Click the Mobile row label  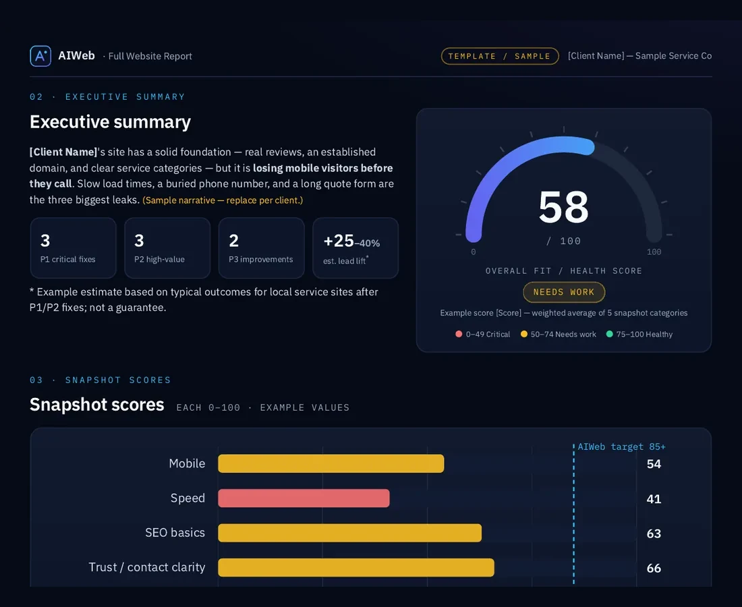coord(187,463)
